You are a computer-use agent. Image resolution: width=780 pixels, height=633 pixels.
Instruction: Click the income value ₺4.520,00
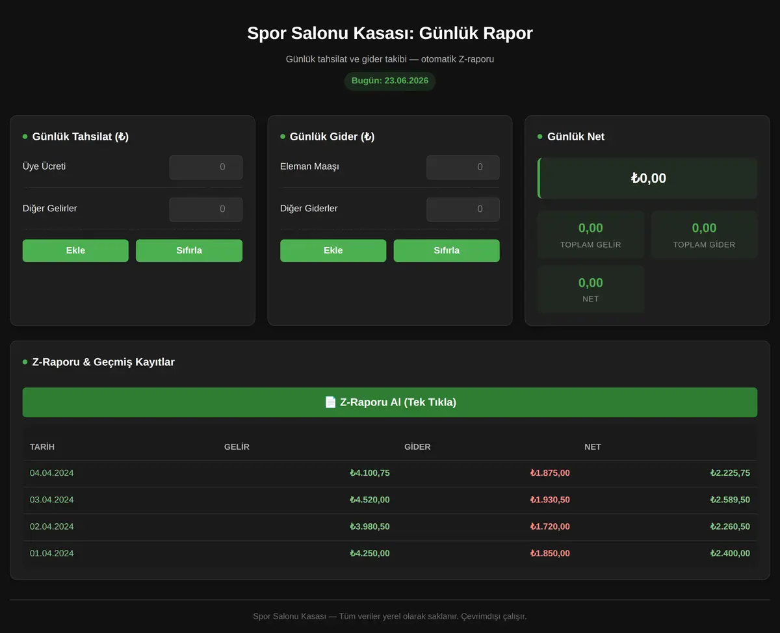[x=370, y=500]
